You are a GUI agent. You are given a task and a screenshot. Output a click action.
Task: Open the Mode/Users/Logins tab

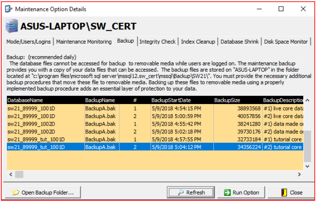(x=29, y=42)
